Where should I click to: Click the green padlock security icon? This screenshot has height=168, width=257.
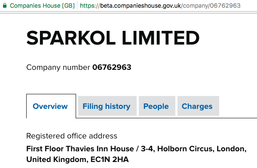click(5, 6)
